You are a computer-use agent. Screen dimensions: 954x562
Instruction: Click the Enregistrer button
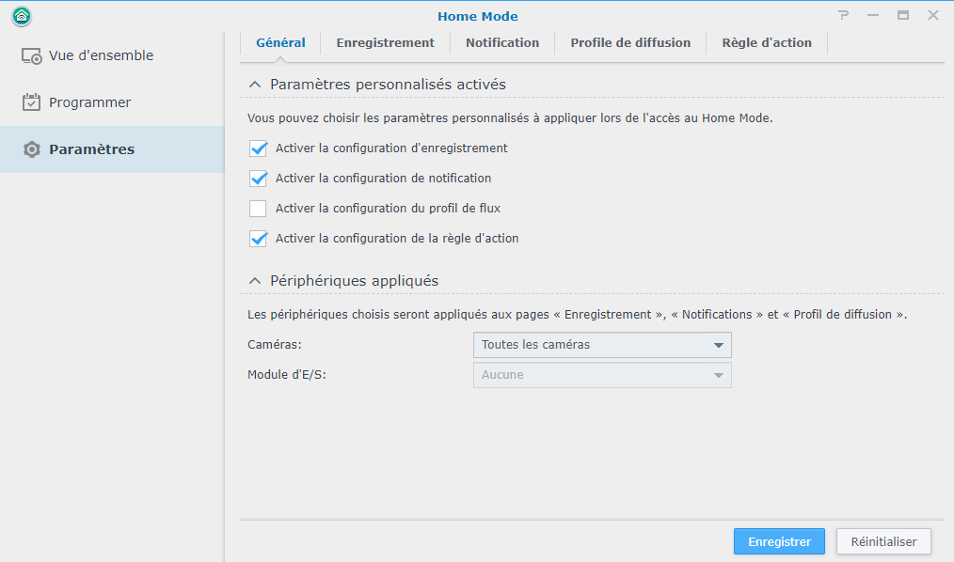pyautogui.click(x=779, y=541)
